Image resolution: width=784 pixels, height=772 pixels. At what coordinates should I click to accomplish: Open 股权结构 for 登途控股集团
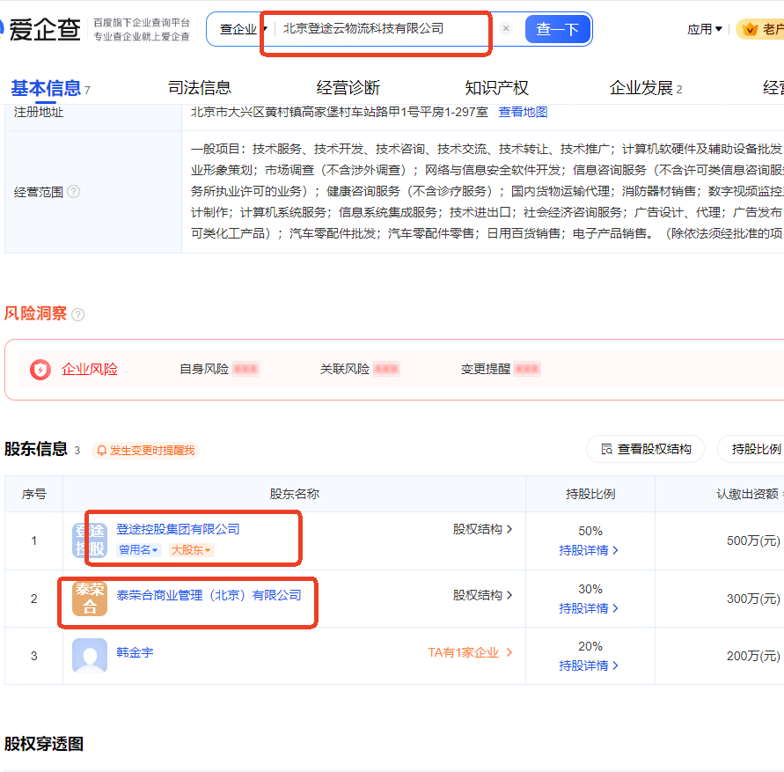coord(482,529)
